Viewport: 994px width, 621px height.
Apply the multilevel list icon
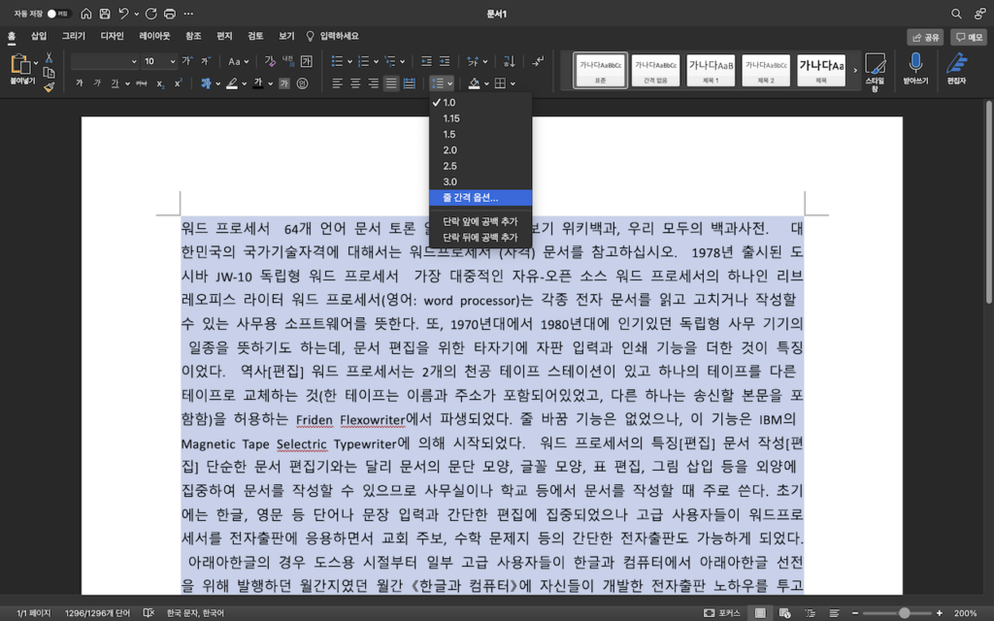pos(390,61)
